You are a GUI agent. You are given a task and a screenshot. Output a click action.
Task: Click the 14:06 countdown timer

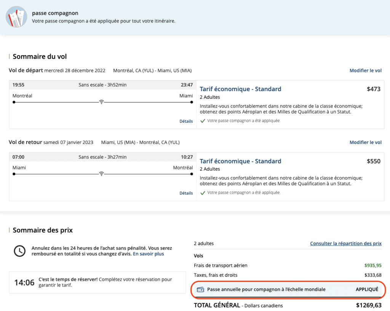[x=24, y=282]
